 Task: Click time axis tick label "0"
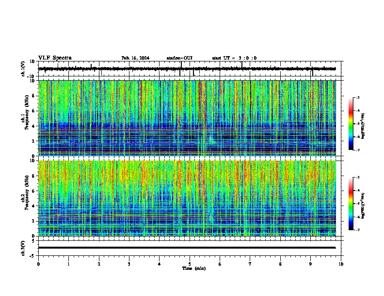(x=38, y=264)
